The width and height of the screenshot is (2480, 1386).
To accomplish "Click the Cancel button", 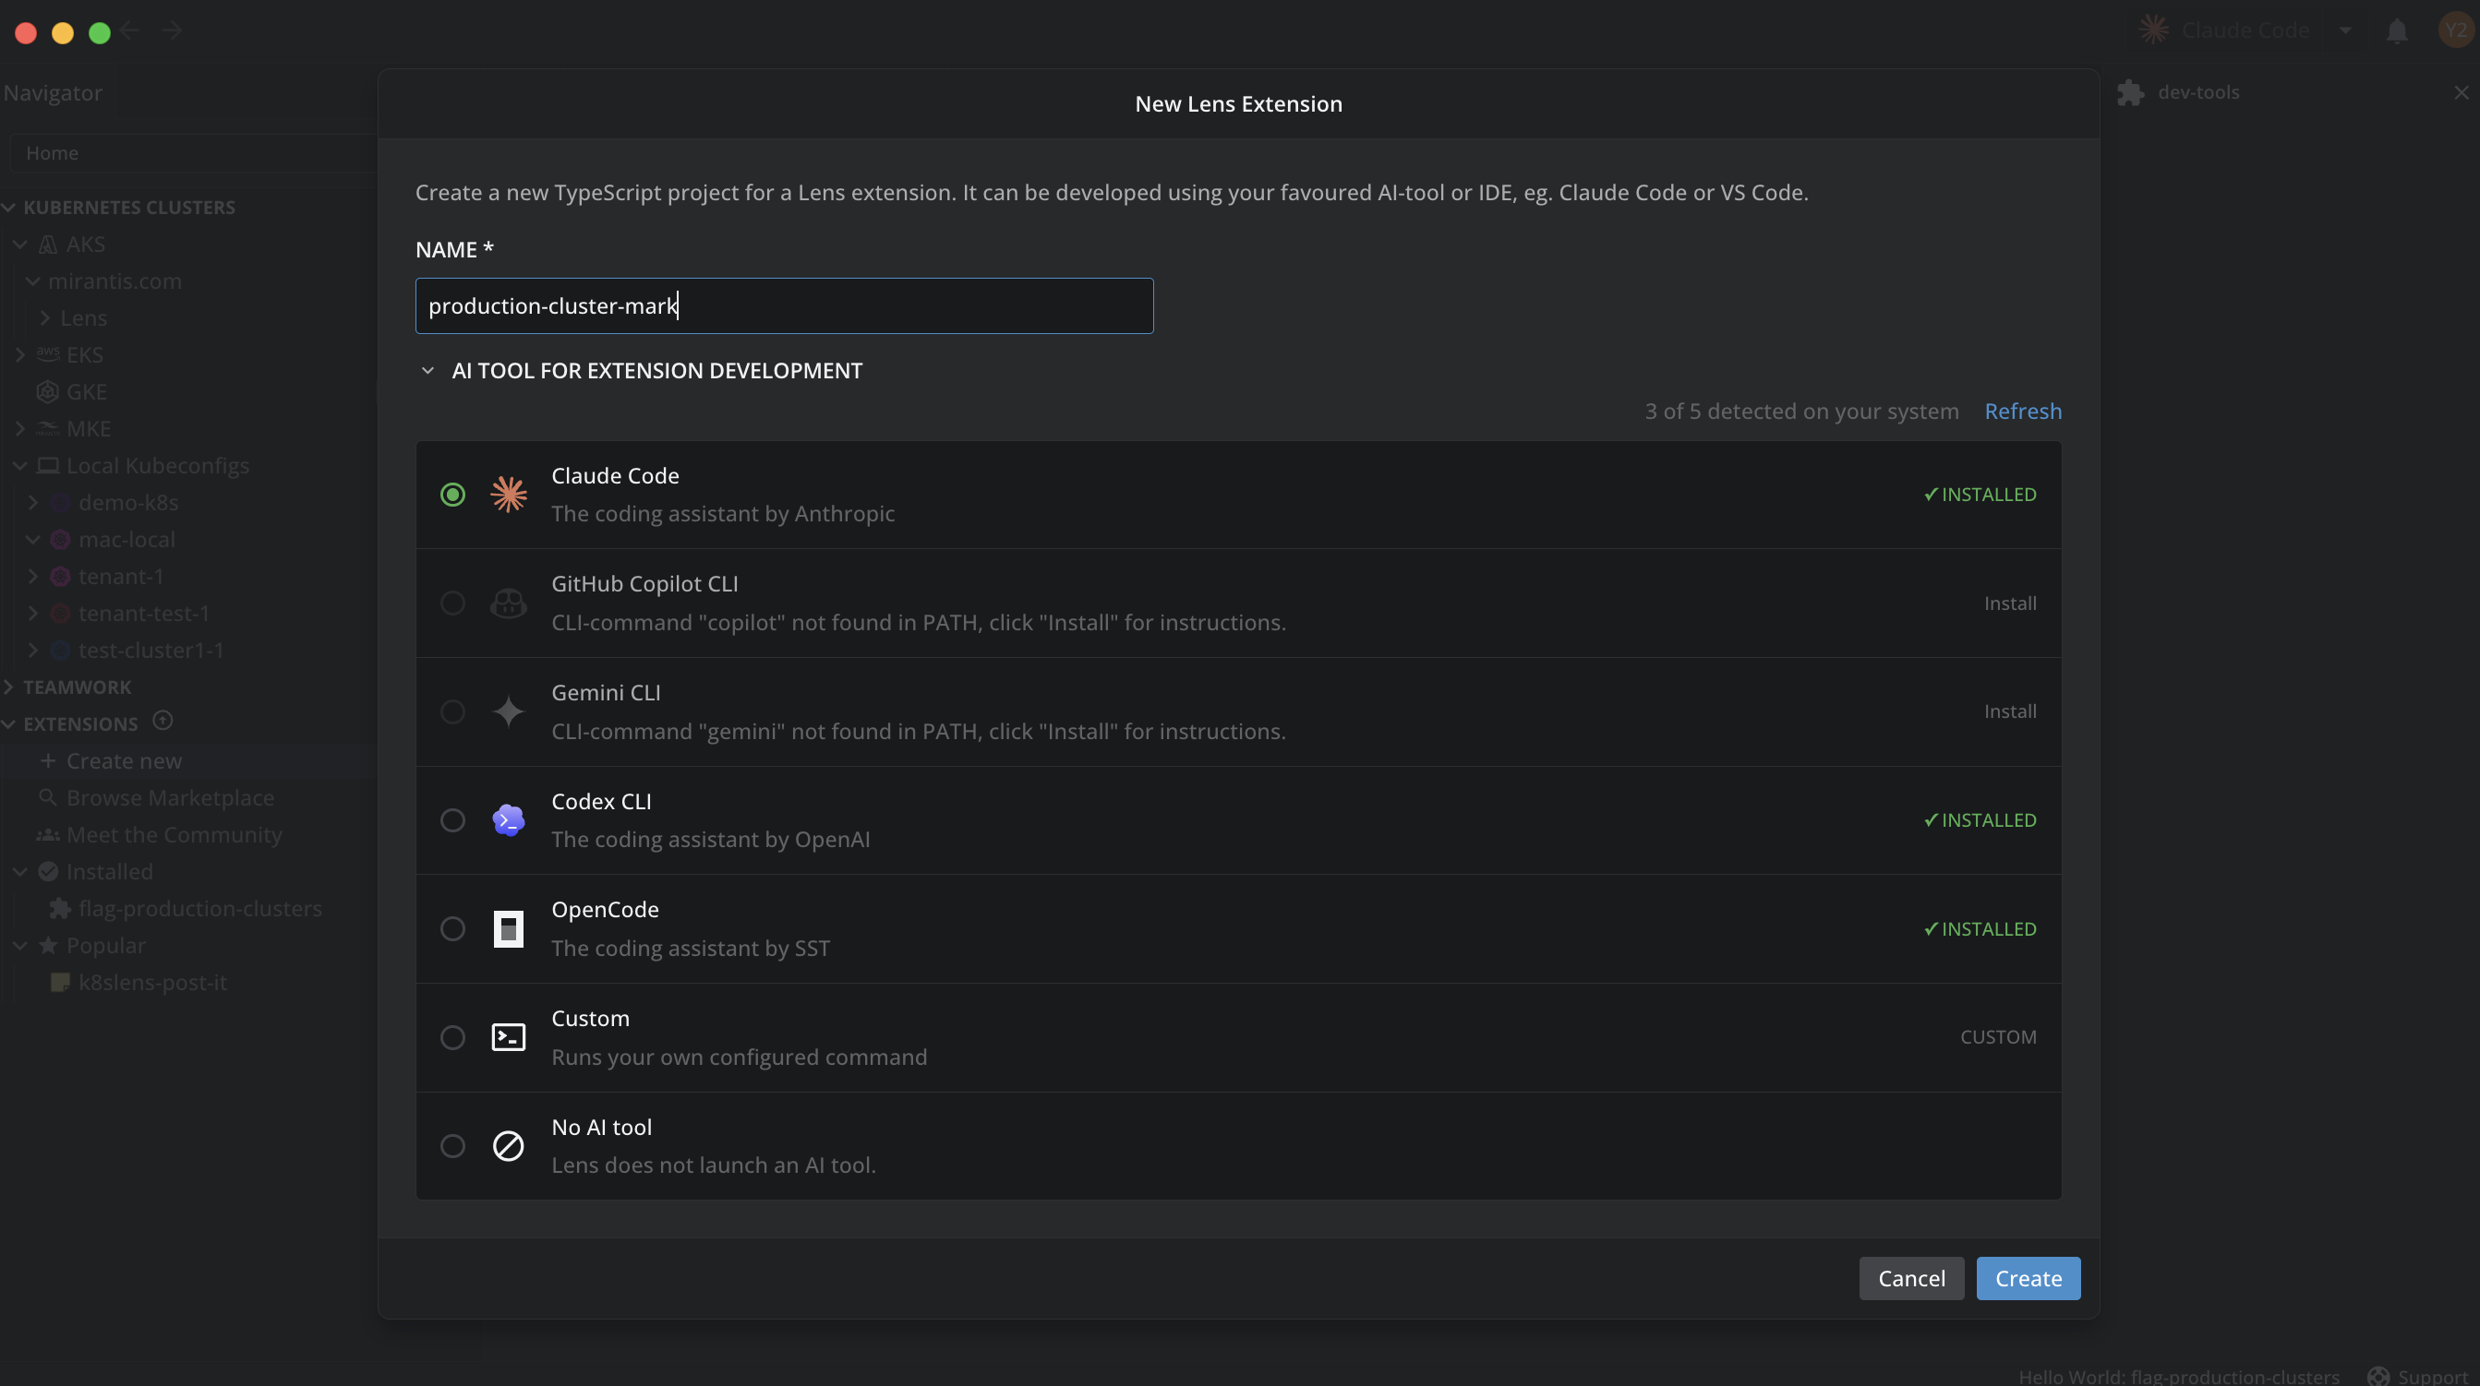I will coord(1911,1278).
